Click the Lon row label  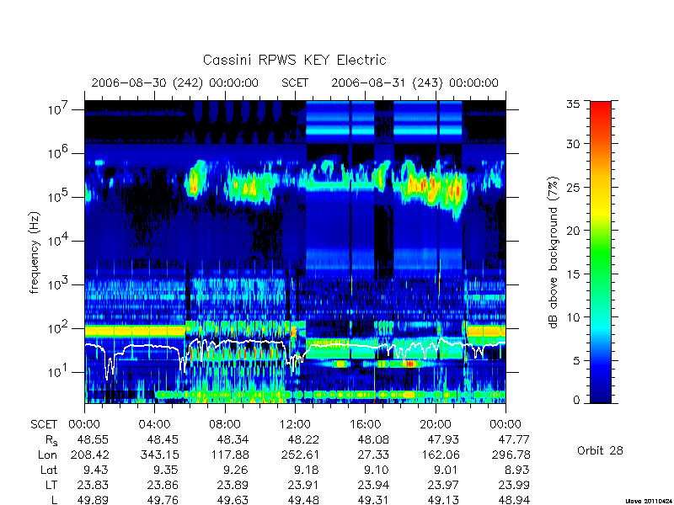pyautogui.click(x=47, y=454)
